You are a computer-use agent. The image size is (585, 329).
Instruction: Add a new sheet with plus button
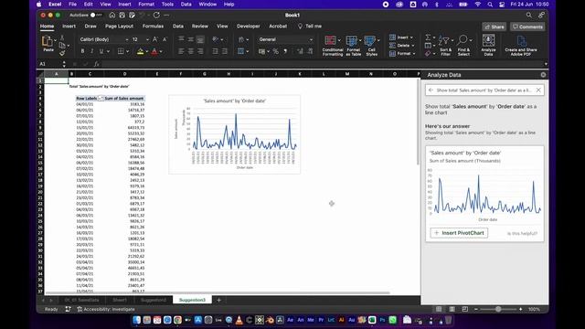tap(219, 300)
